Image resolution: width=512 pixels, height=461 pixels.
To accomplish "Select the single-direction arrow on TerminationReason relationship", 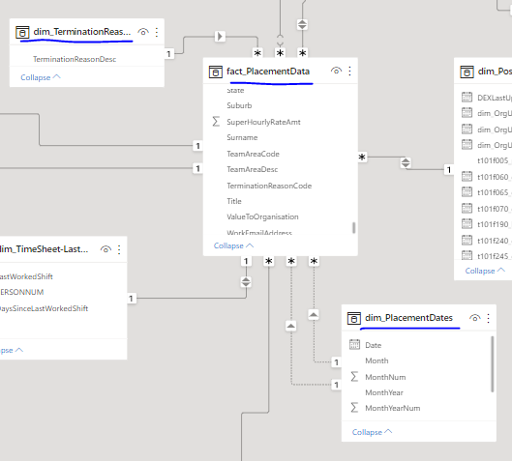I will click(220, 36).
